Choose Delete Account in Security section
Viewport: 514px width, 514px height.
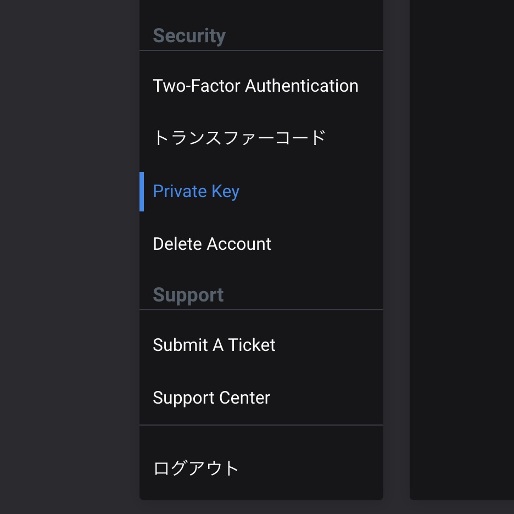(x=261, y=244)
